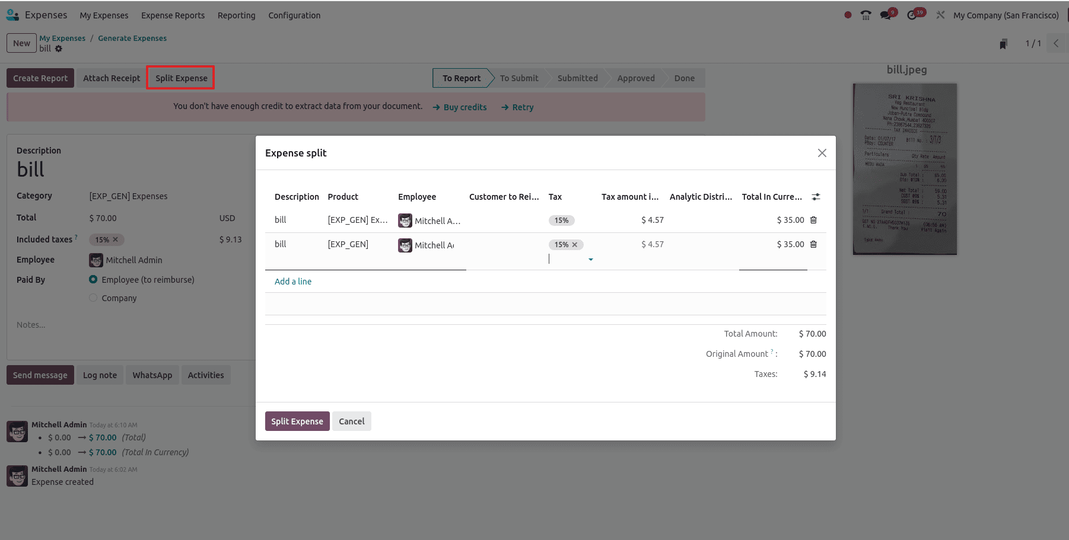The width and height of the screenshot is (1069, 540).
Task: Click the Buy credits link
Action: click(464, 107)
